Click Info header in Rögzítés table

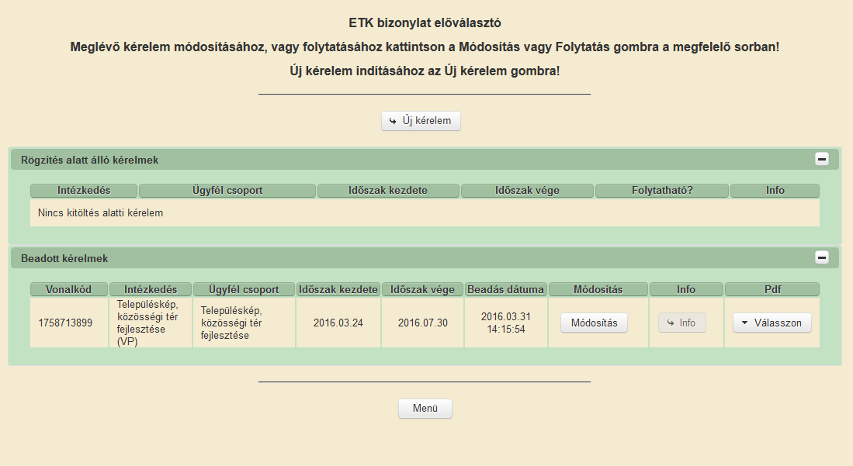[775, 190]
